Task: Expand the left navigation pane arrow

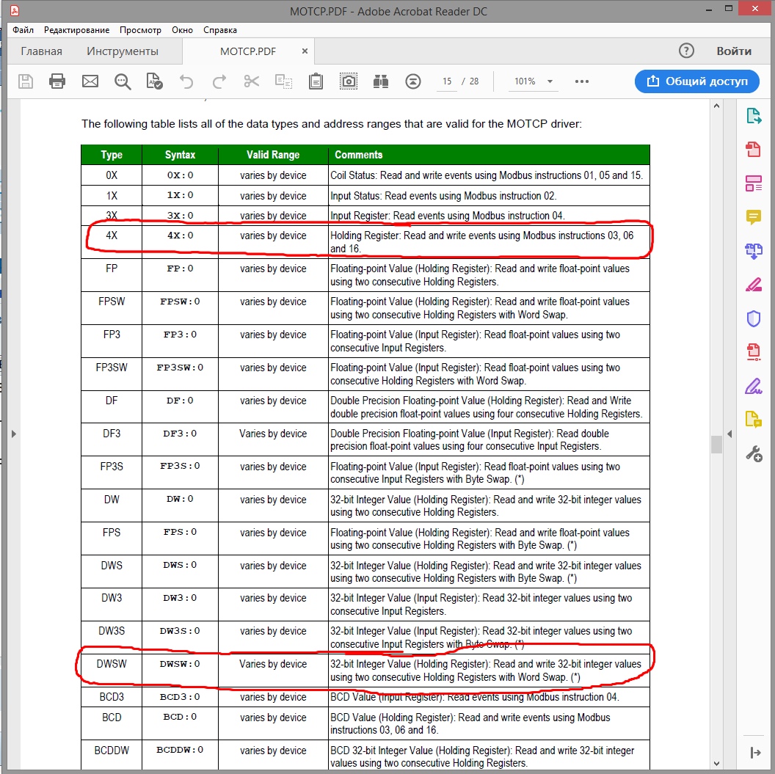Action: [13, 434]
